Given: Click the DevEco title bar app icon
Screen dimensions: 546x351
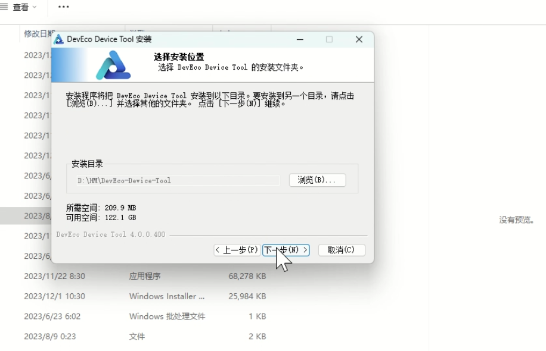Looking at the screenshot, I should click(58, 39).
